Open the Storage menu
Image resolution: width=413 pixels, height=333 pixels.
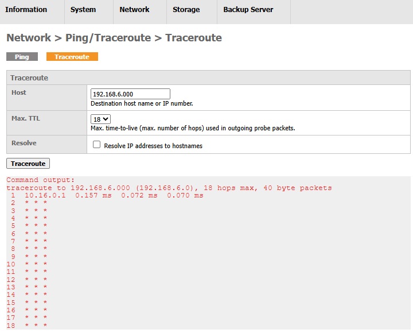(186, 10)
